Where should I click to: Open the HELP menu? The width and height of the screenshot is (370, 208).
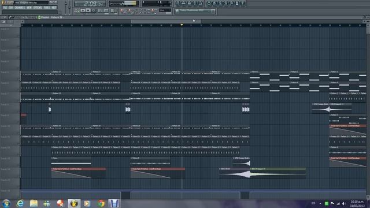tap(54, 8)
